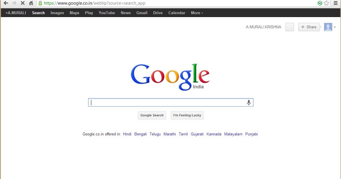Click the Google Search button

[x=152, y=115]
